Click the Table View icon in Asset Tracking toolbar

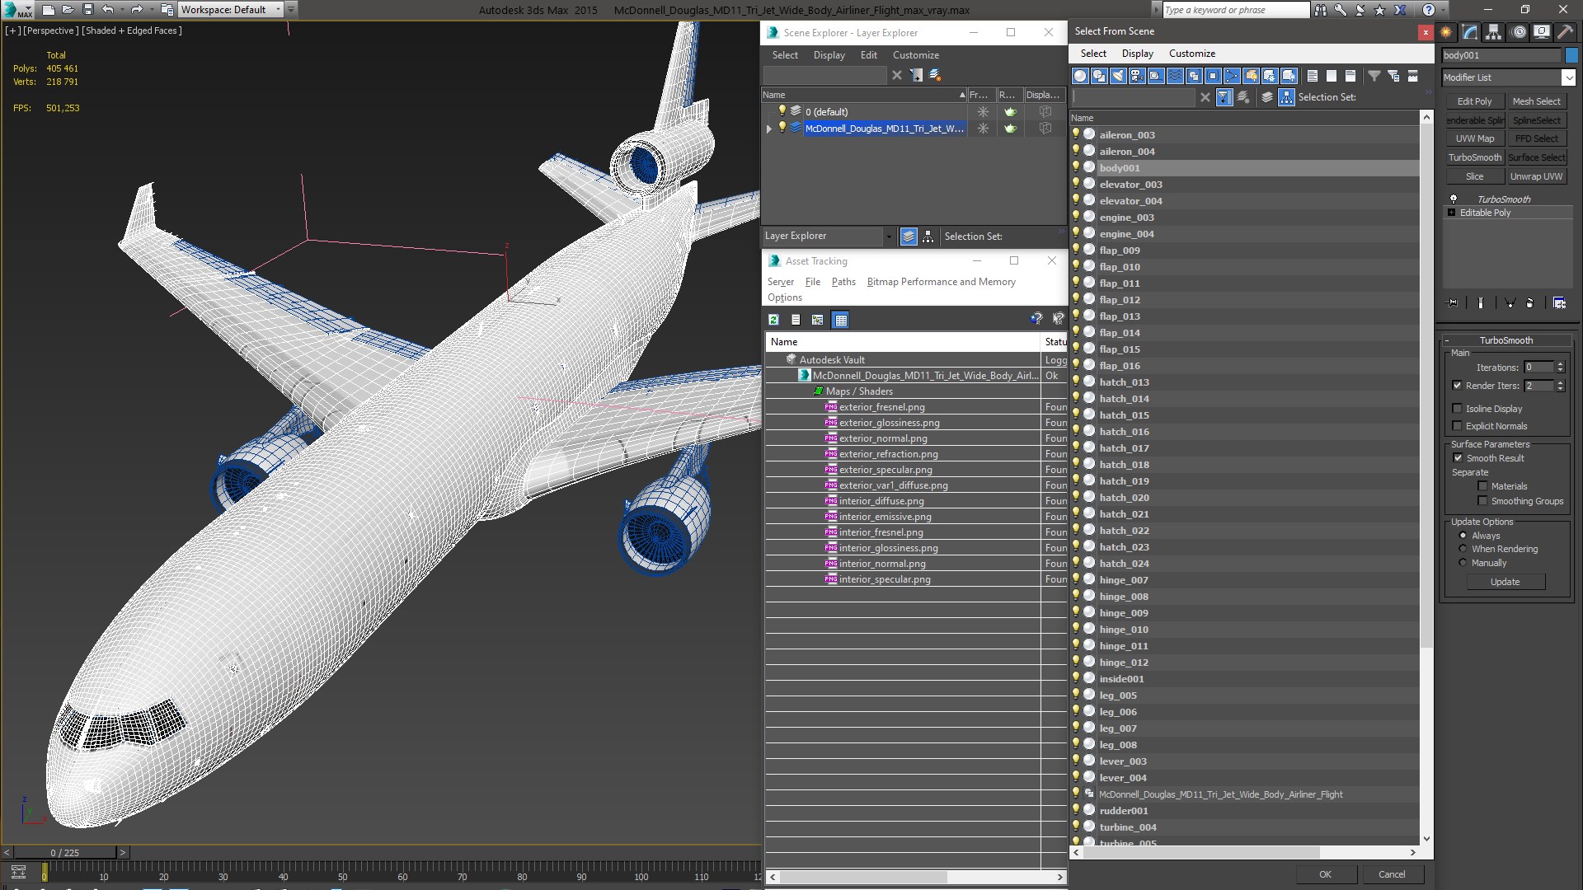pos(840,320)
